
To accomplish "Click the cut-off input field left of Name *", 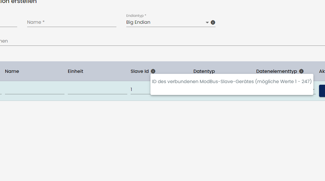I will click(x=8, y=22).
